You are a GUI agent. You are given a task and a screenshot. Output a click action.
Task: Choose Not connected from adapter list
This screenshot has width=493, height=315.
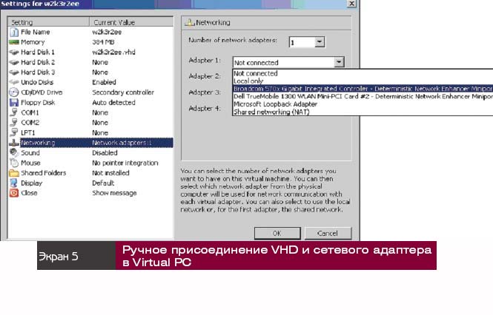[256, 73]
